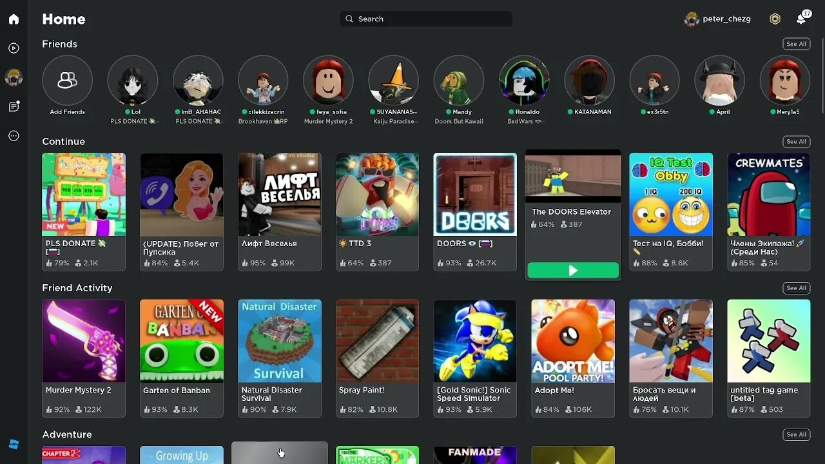
Task: Click 'BedWars' status under Ronaldo
Action: click(x=526, y=121)
